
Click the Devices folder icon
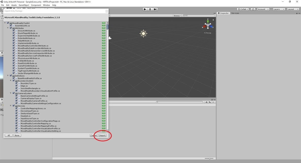[x=16, y=106]
